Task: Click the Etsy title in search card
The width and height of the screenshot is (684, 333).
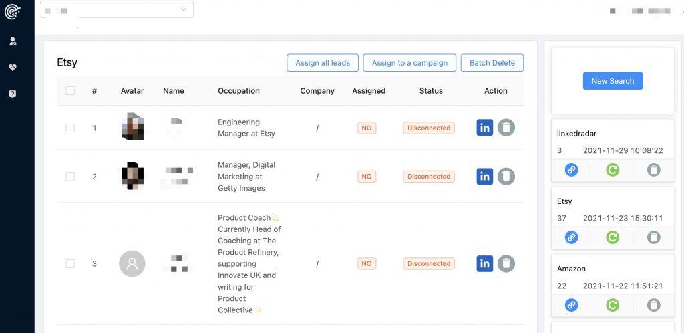Action: [564, 201]
